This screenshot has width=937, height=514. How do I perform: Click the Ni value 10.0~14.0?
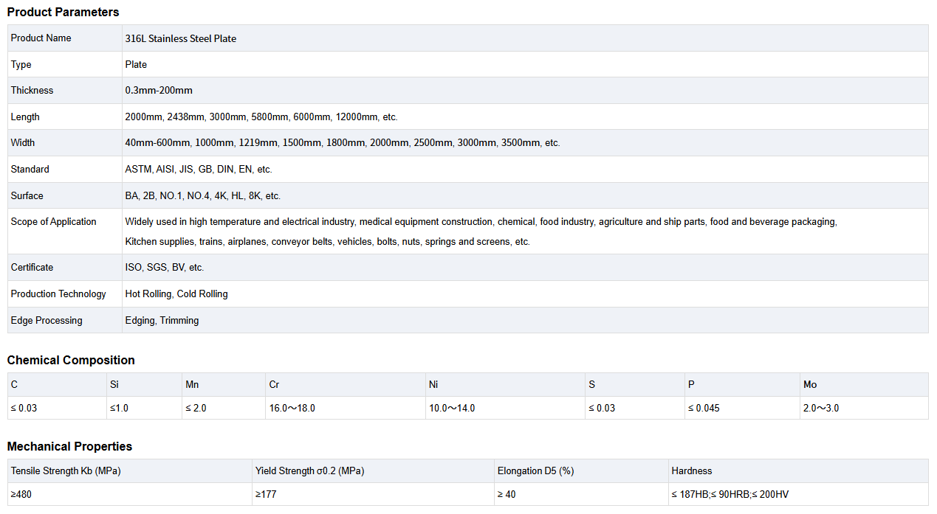[452, 409]
